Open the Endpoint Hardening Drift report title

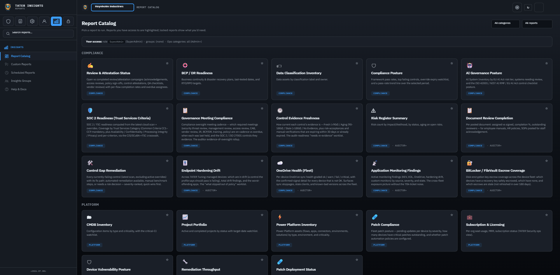pos(201,171)
